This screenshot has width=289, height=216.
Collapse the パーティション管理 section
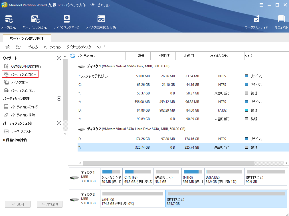[59, 98]
